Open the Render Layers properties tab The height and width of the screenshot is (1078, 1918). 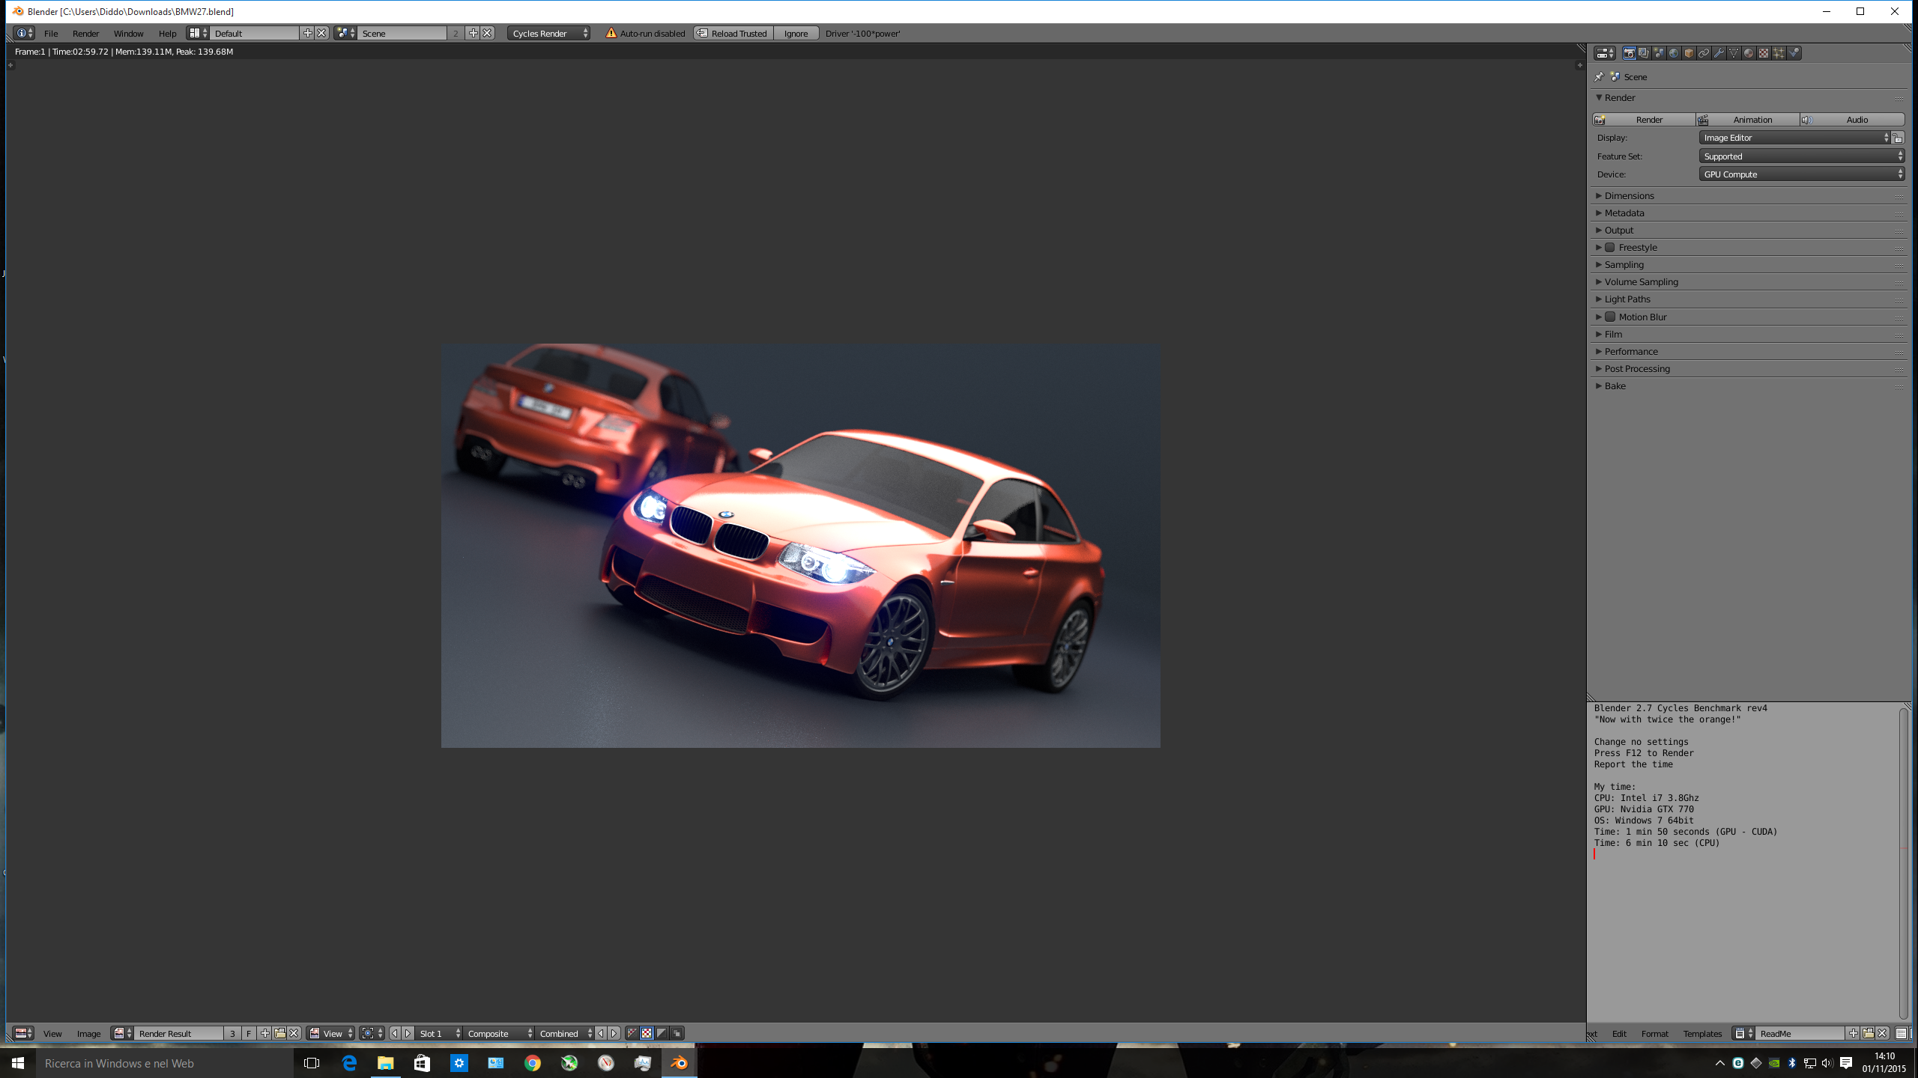tap(1644, 53)
